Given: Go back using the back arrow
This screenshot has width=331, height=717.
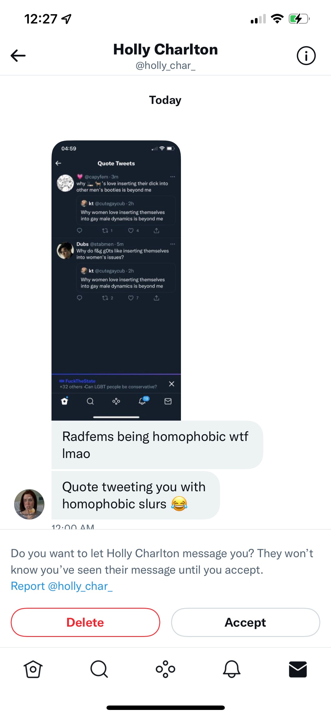Looking at the screenshot, I should pyautogui.click(x=18, y=56).
